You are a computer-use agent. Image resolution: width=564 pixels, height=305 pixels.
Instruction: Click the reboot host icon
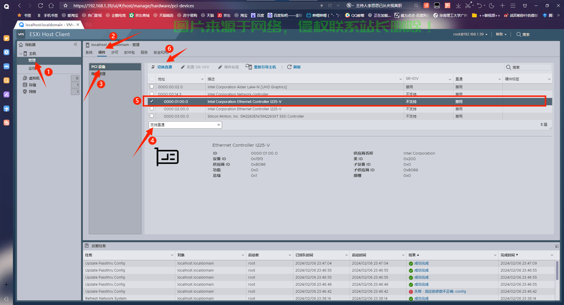[x=249, y=67]
